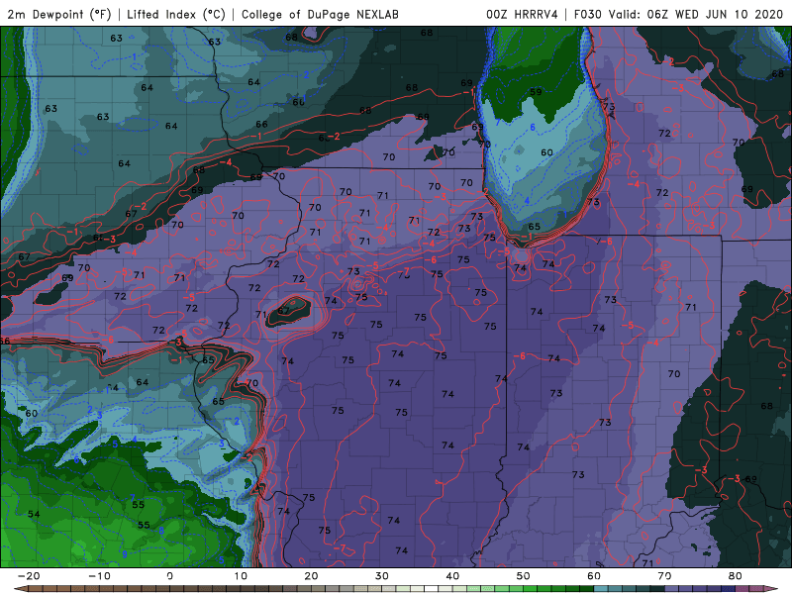Click the 40 label on the color scale
The width and height of the screenshot is (792, 594).
(452, 576)
